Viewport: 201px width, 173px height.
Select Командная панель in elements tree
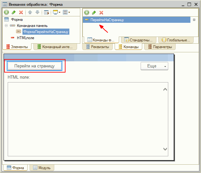pos(32,26)
